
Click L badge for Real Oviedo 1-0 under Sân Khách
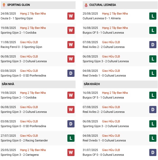tap(153, 138)
